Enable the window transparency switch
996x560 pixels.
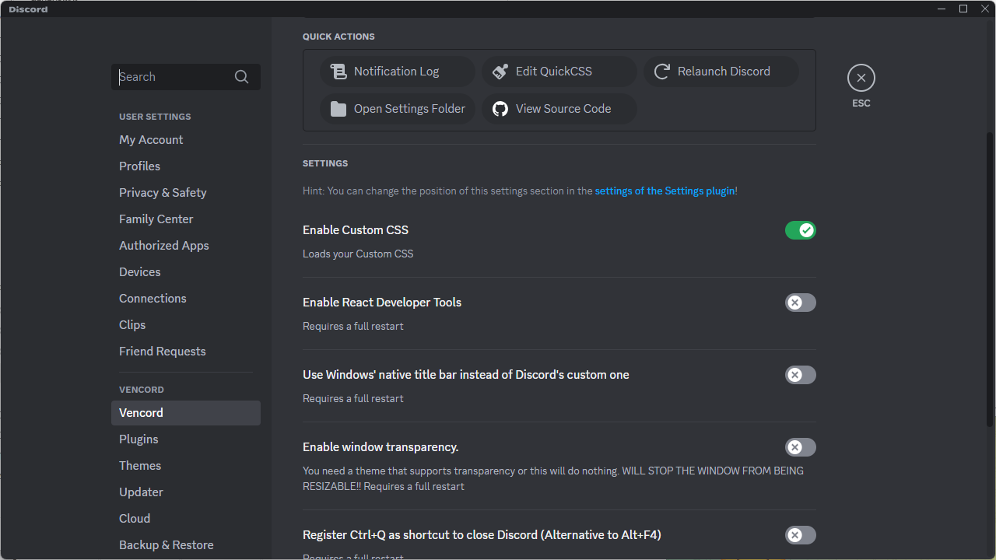click(x=800, y=447)
